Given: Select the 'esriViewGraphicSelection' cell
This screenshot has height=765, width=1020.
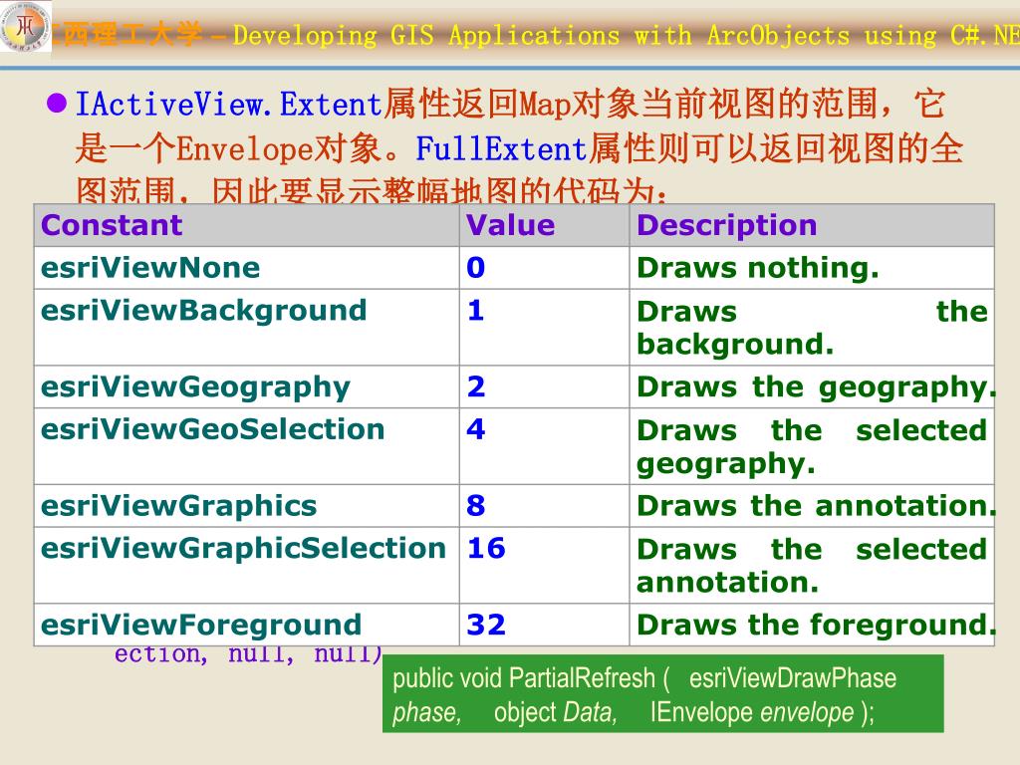Looking at the screenshot, I should (x=247, y=566).
